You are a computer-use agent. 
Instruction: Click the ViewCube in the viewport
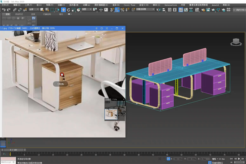tap(236, 42)
